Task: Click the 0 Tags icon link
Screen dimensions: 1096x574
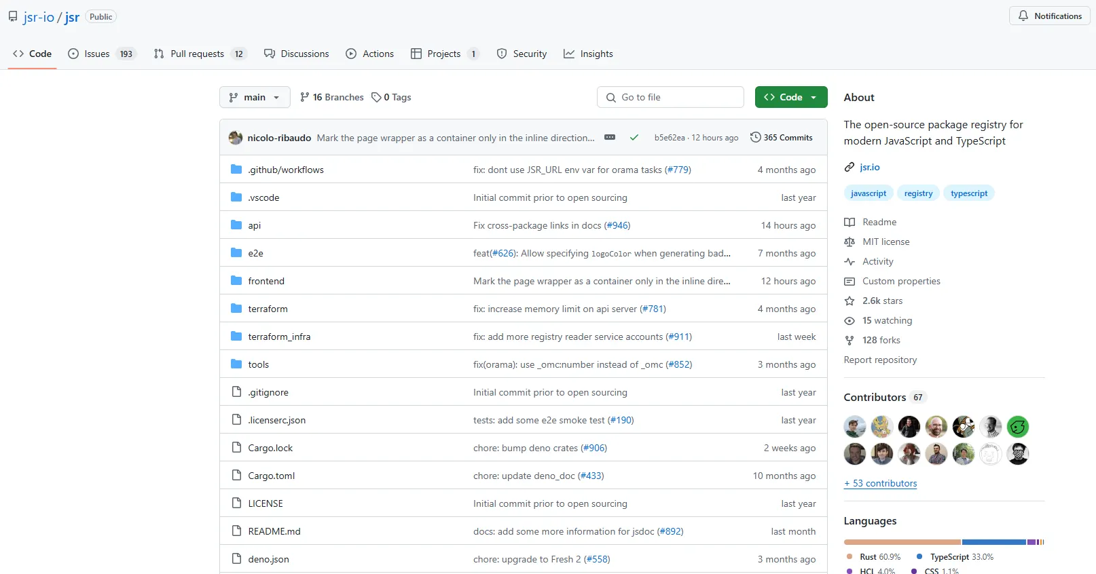Action: (x=377, y=98)
